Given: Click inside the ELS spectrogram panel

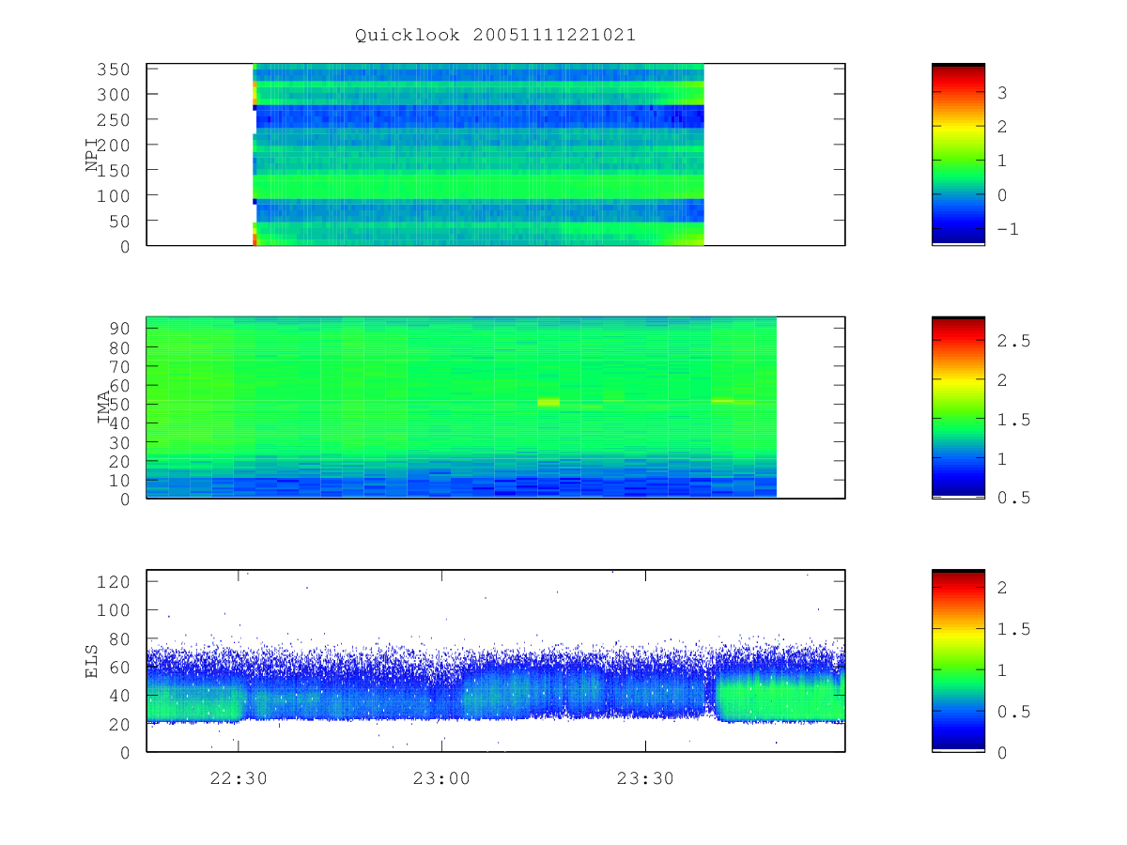Looking at the screenshot, I should [496, 661].
